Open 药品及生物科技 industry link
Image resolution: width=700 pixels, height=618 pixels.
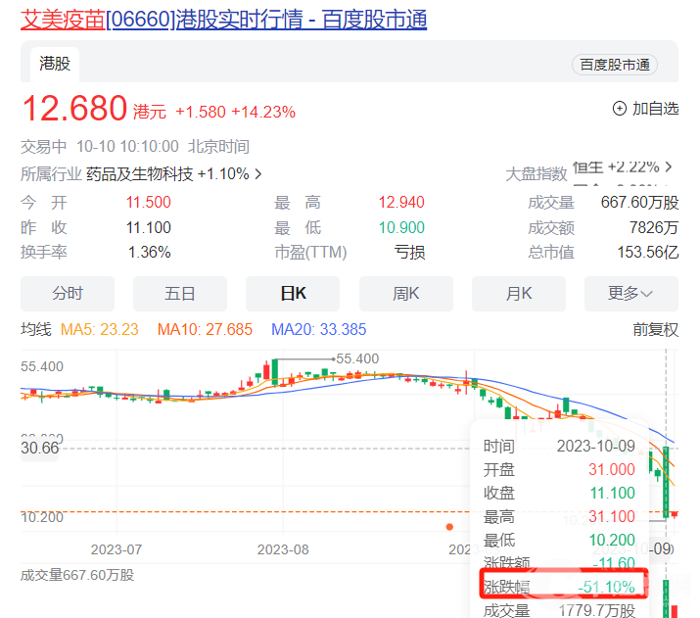139,173
